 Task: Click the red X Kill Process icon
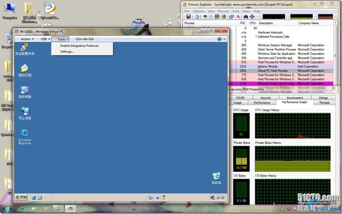point(238,17)
